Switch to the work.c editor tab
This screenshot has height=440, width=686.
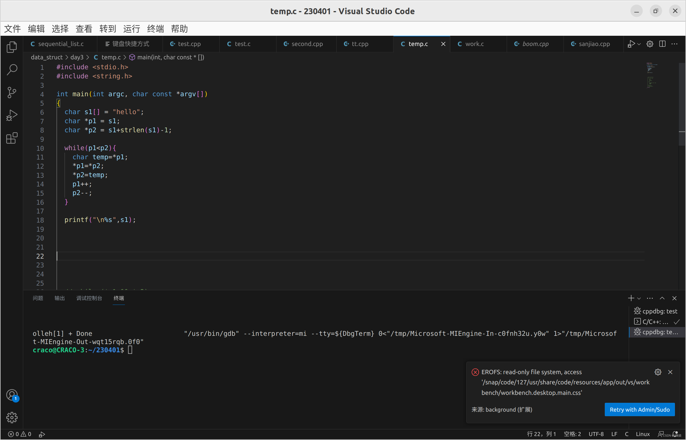pyautogui.click(x=474, y=44)
